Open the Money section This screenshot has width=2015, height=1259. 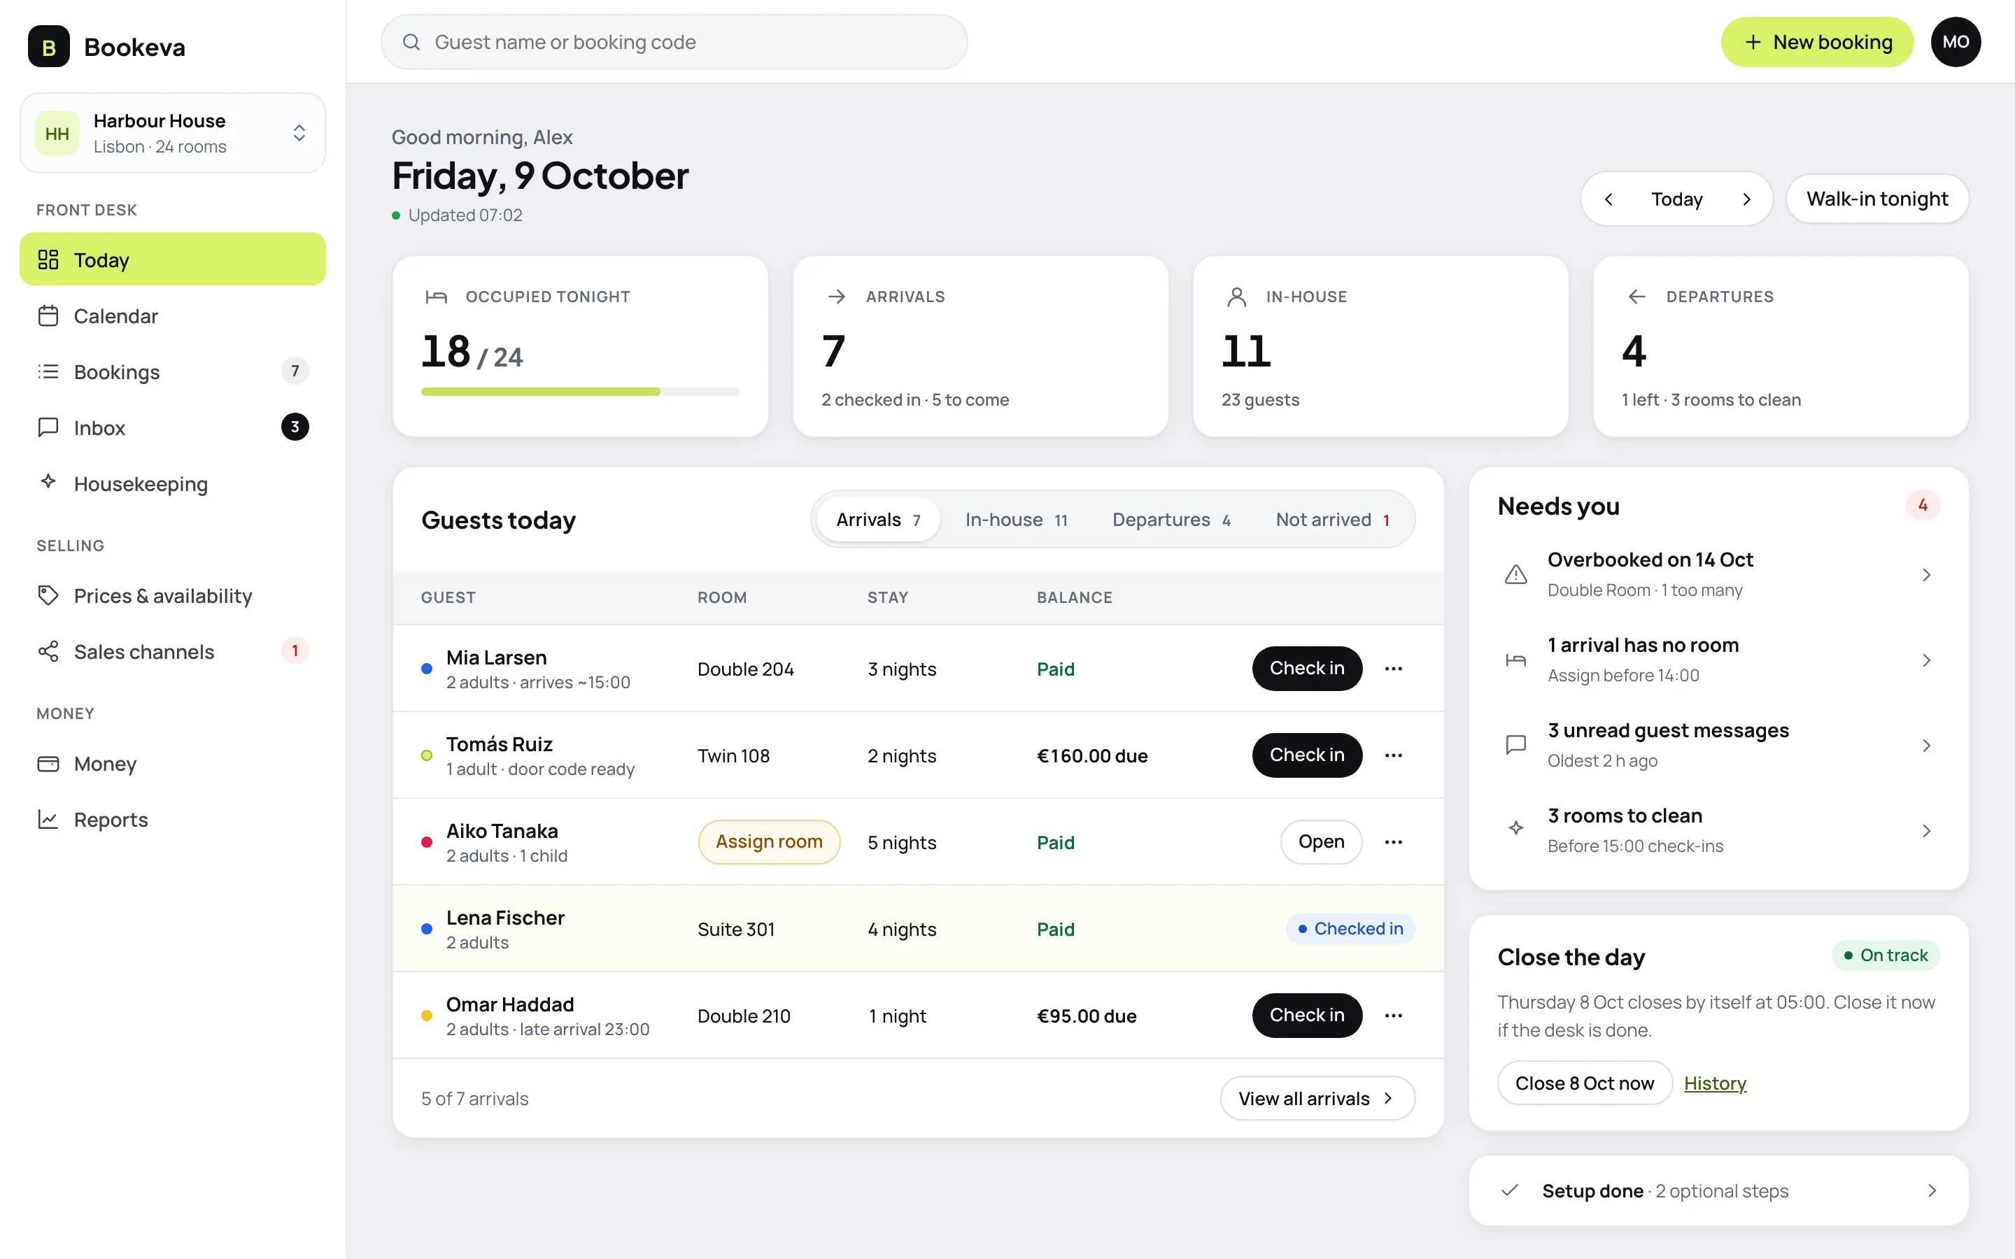pos(172,762)
